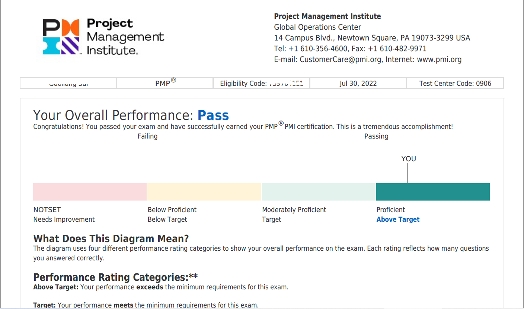This screenshot has width=524, height=309.
Task: Click the YOU marker label
Action: click(x=408, y=159)
